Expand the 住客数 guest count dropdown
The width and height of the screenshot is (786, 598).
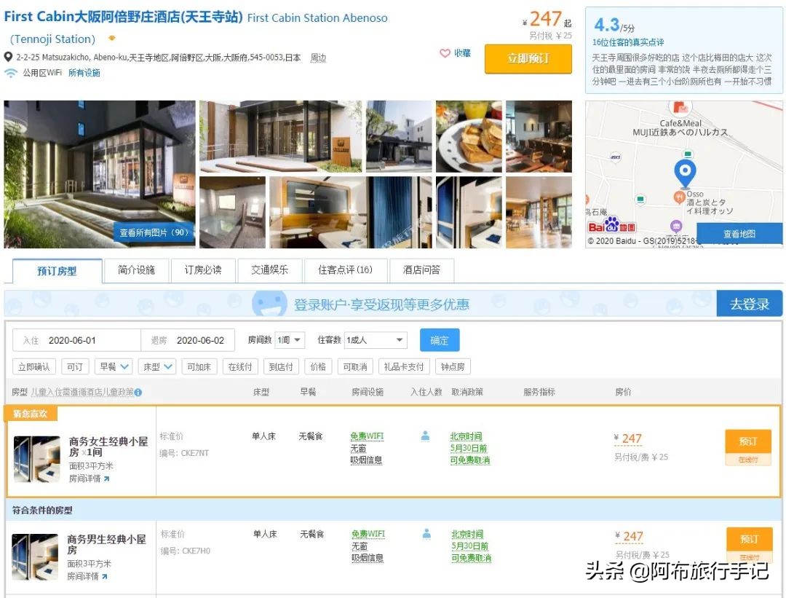tap(375, 339)
